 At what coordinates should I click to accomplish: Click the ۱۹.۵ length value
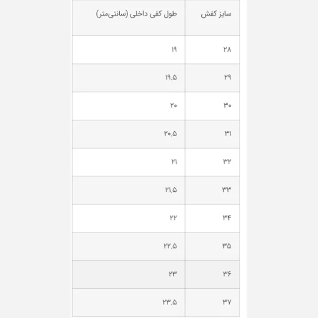[x=171, y=78]
